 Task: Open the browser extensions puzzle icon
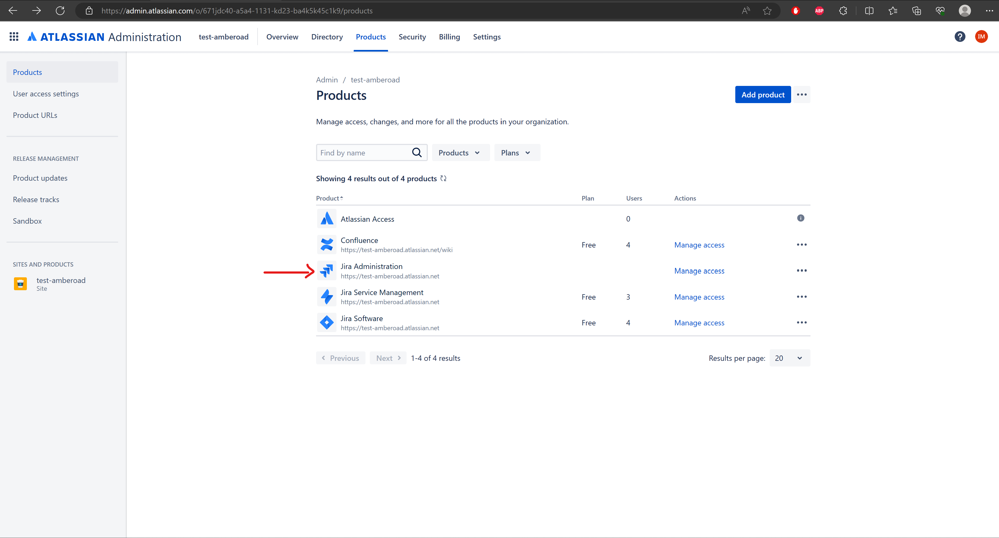(843, 11)
